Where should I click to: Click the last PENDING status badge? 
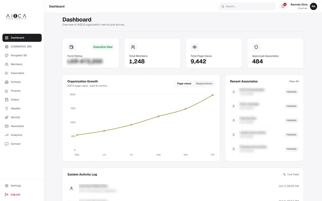[291, 149]
